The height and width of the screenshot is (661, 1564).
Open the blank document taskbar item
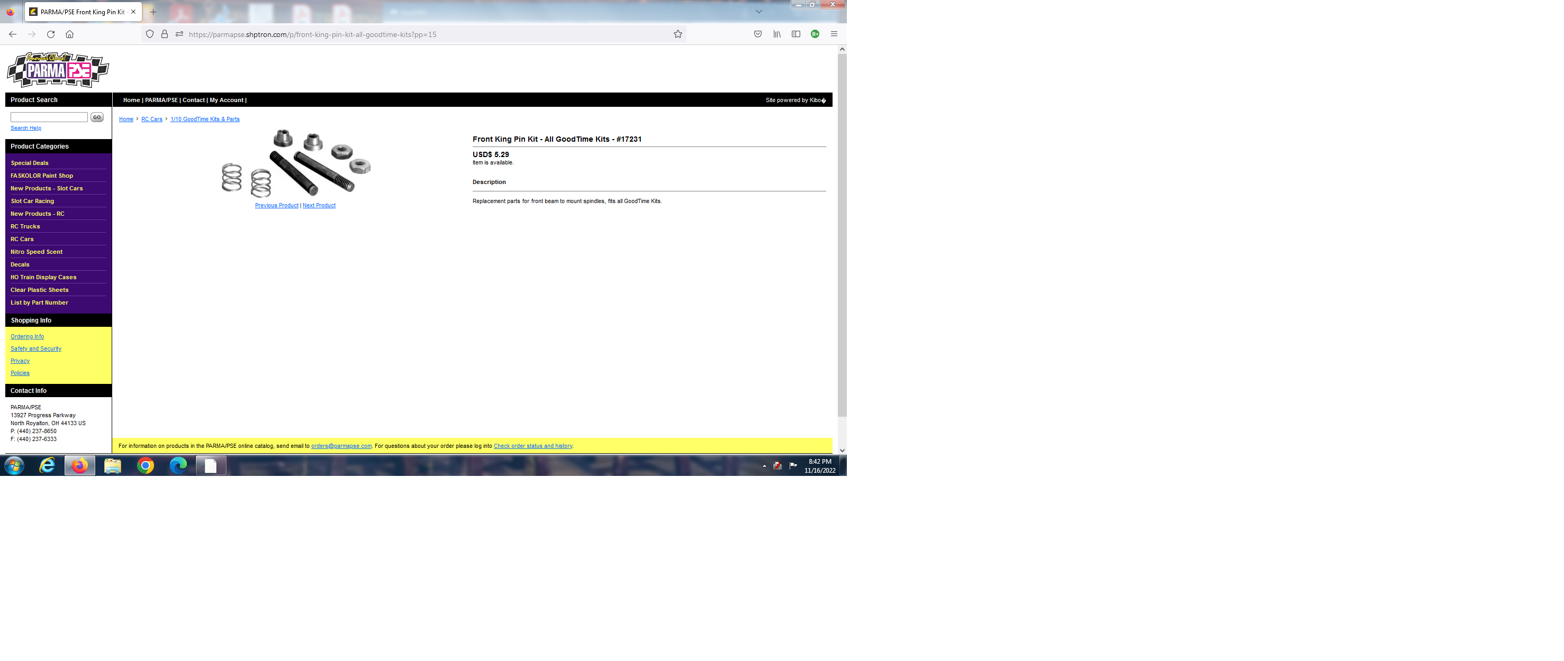click(211, 466)
